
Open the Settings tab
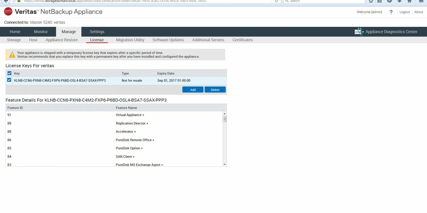(x=97, y=32)
